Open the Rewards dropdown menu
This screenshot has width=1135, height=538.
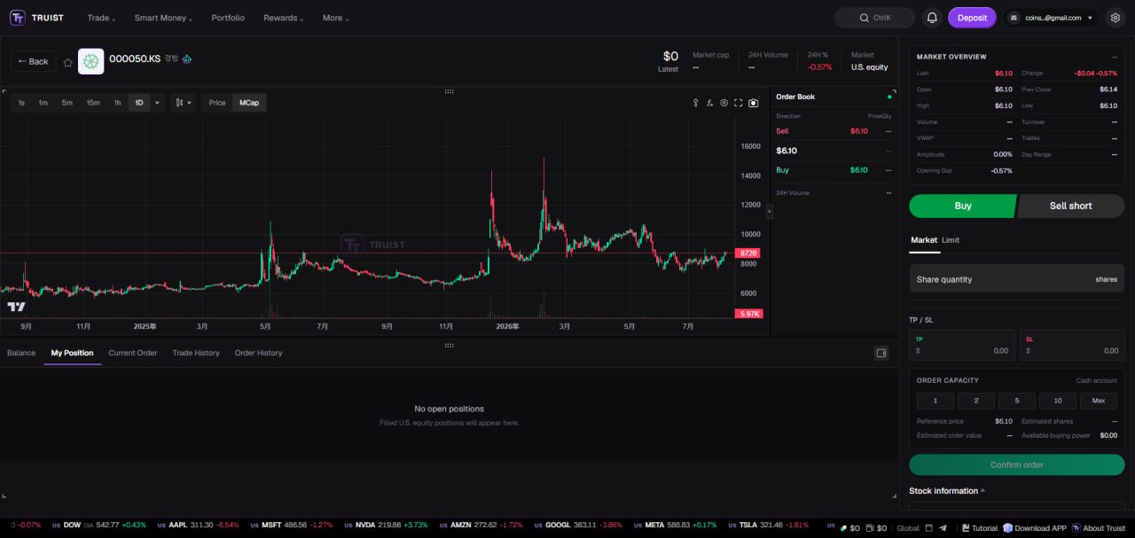coord(283,18)
